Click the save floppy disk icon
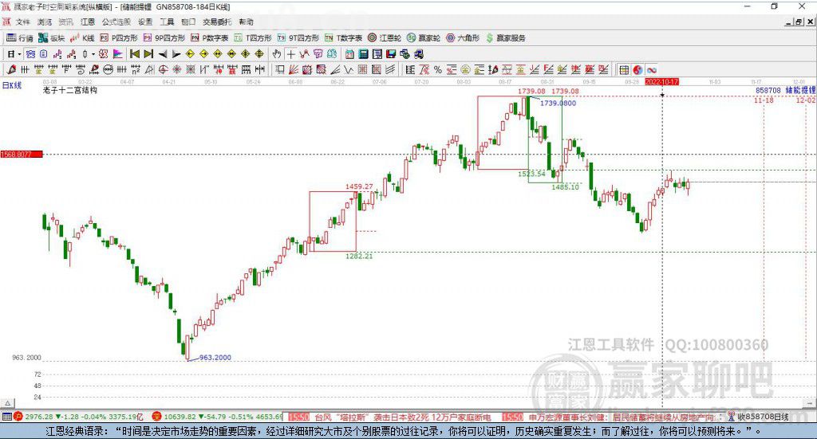 (x=391, y=54)
